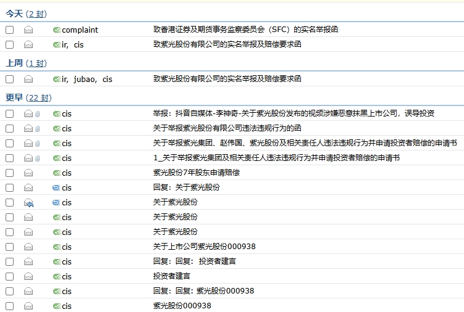Click the replied envelope icon with blue arrow
The height and width of the screenshot is (312, 464).
28,203
